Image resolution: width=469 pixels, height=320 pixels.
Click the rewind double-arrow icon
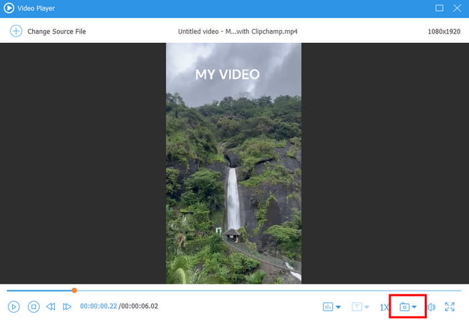[51, 307]
